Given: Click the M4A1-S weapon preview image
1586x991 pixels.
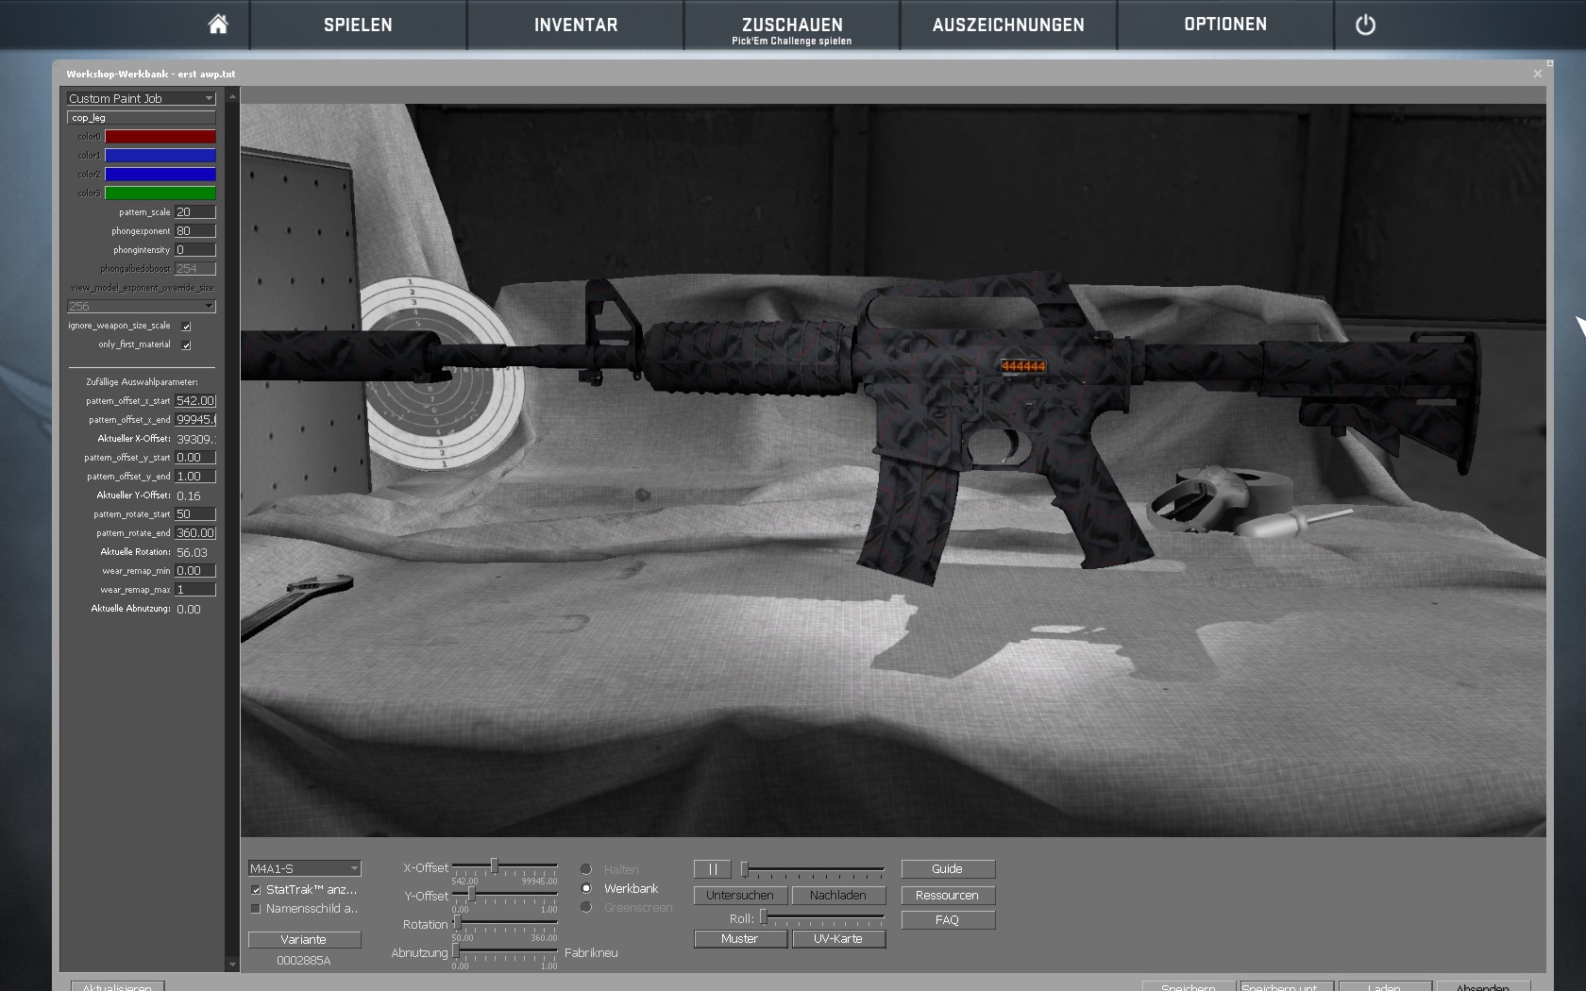Looking at the screenshot, I should point(893,470).
